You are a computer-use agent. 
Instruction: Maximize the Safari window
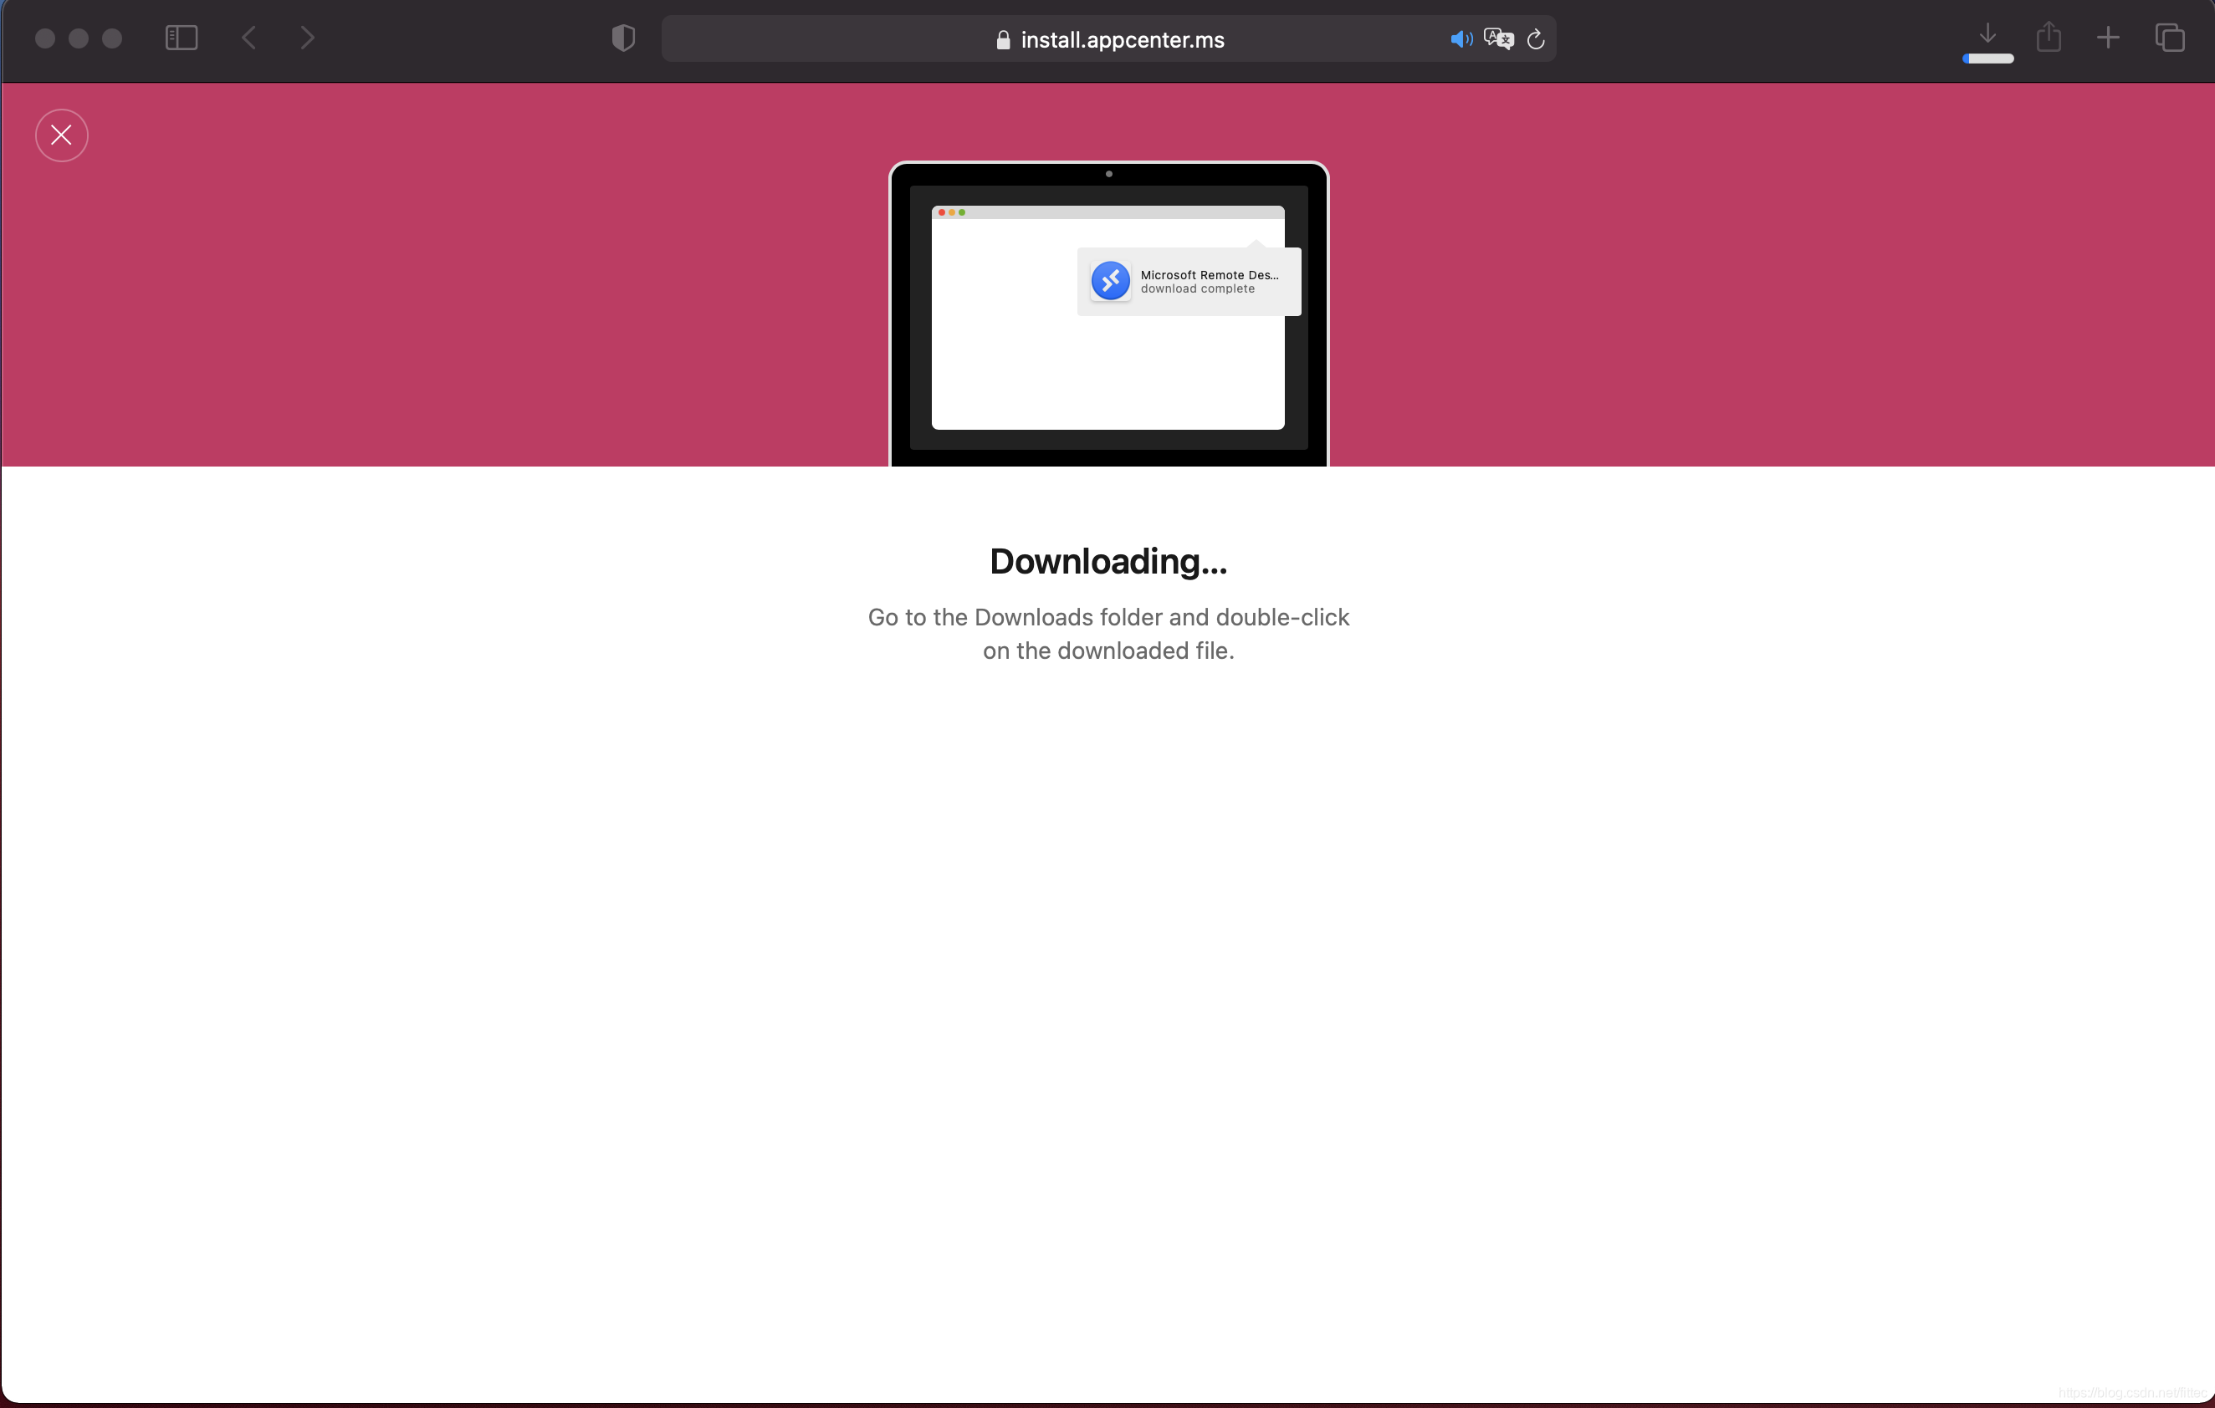click(x=112, y=38)
